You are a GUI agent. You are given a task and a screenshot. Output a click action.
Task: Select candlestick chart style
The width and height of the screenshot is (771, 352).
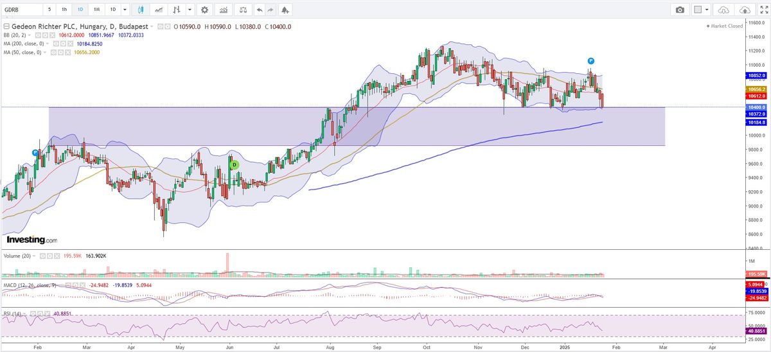pyautogui.click(x=141, y=10)
